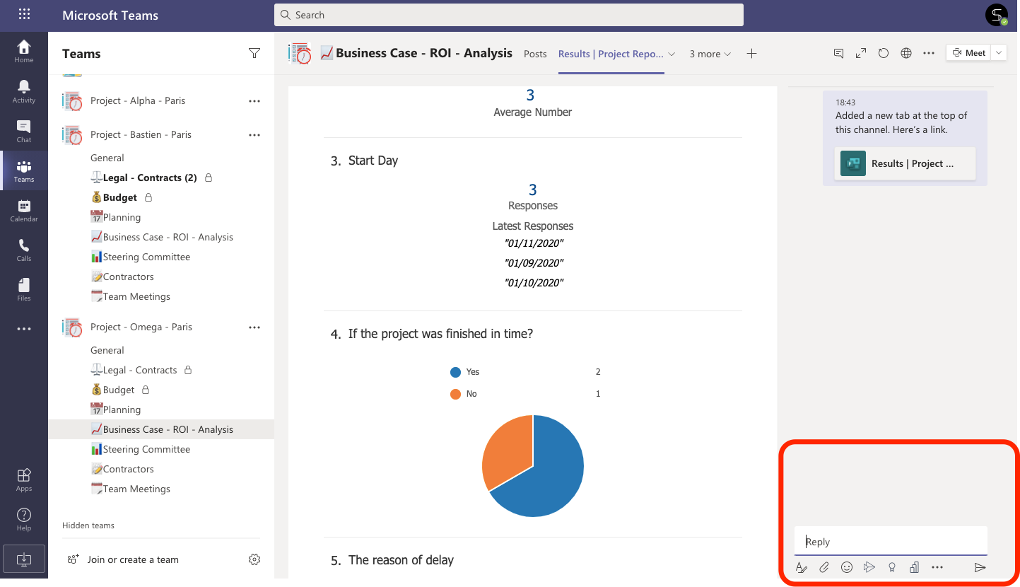Screen dimensions: 1020x587
Task: Expand the Results tab chevron
Action: pyautogui.click(x=672, y=54)
